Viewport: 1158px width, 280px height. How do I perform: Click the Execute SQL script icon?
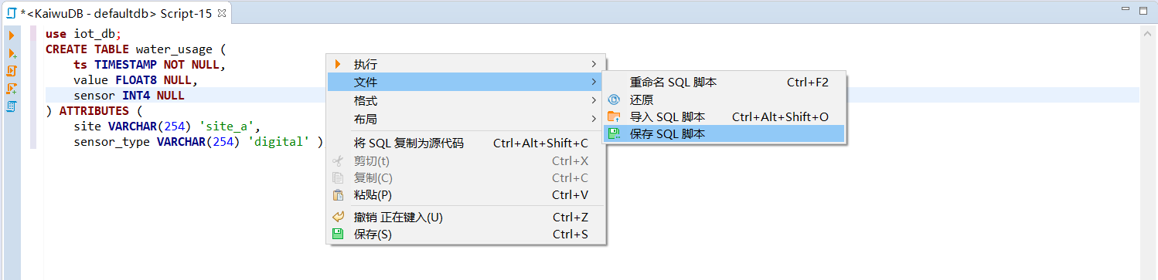[x=12, y=71]
